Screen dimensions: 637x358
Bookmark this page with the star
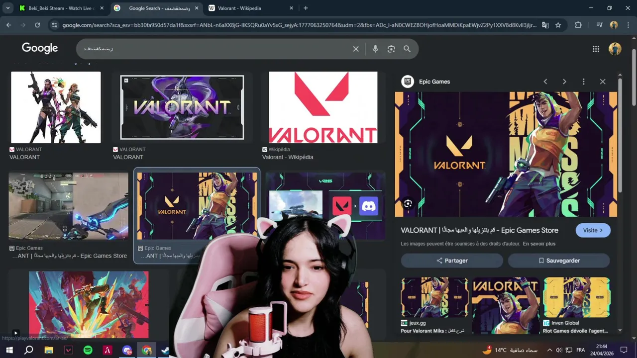point(558,25)
